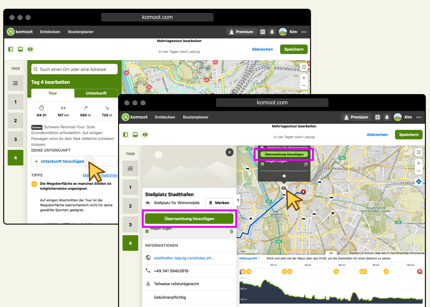Screen dimensions: 430x307
Task: Click Routenplaner in back window
Action: click(81, 32)
